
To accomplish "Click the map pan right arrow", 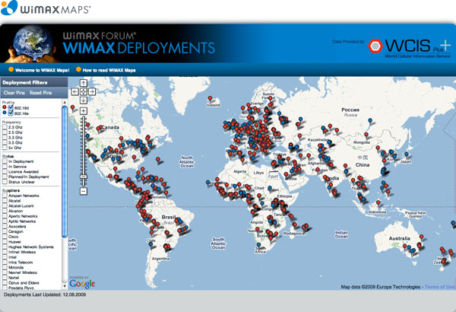I will [x=91, y=91].
